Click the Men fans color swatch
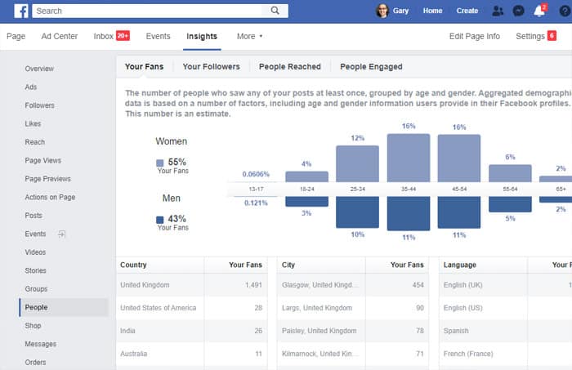 tap(160, 220)
